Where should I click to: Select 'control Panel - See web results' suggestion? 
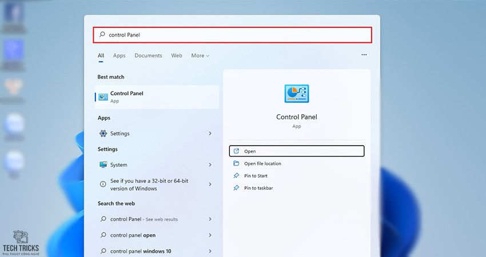coord(156,219)
